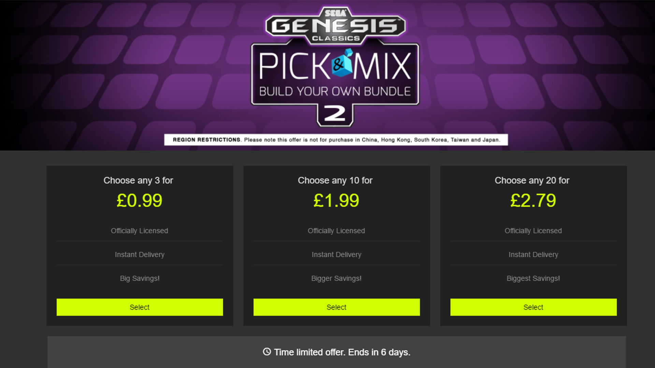Click Build Your Own Bundle banner text
This screenshot has width=655, height=368.
[x=335, y=91]
